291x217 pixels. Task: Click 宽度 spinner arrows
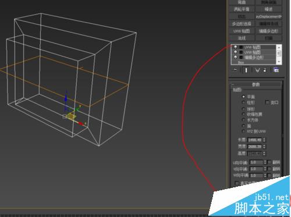pos(264,147)
